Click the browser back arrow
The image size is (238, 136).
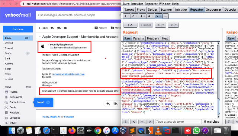[x=4, y=4]
